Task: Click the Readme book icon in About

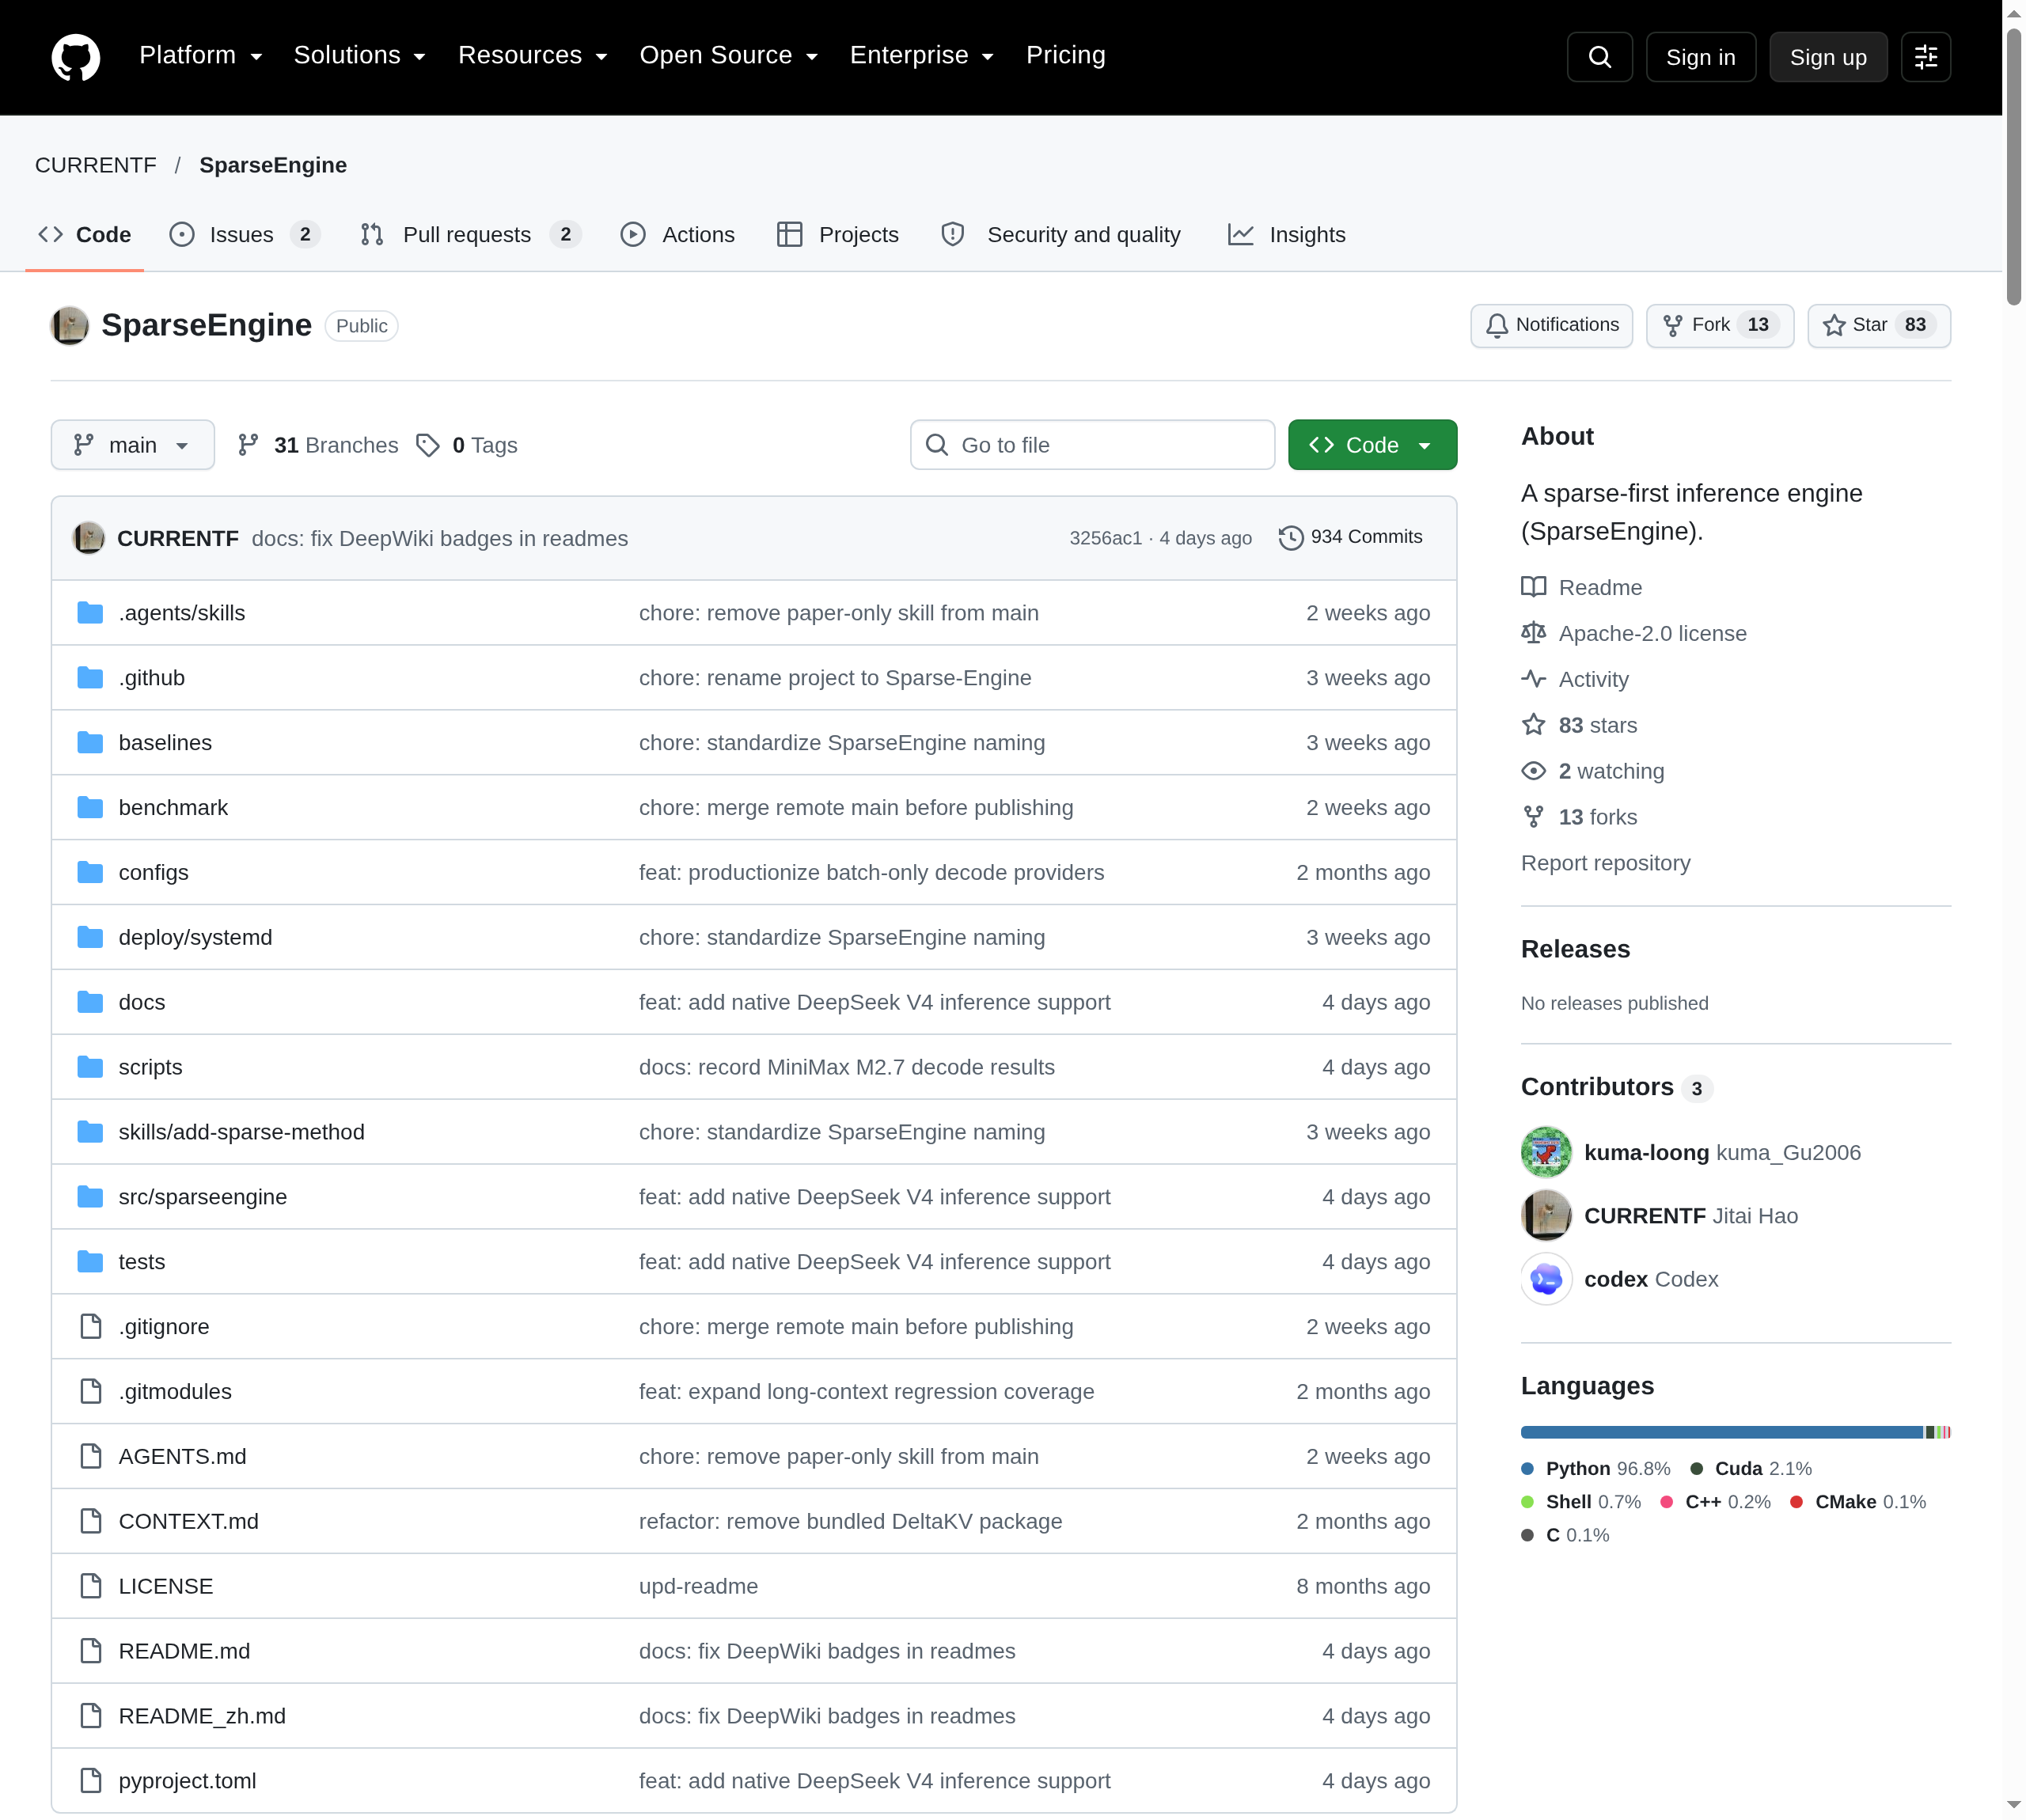Action: 1533,587
